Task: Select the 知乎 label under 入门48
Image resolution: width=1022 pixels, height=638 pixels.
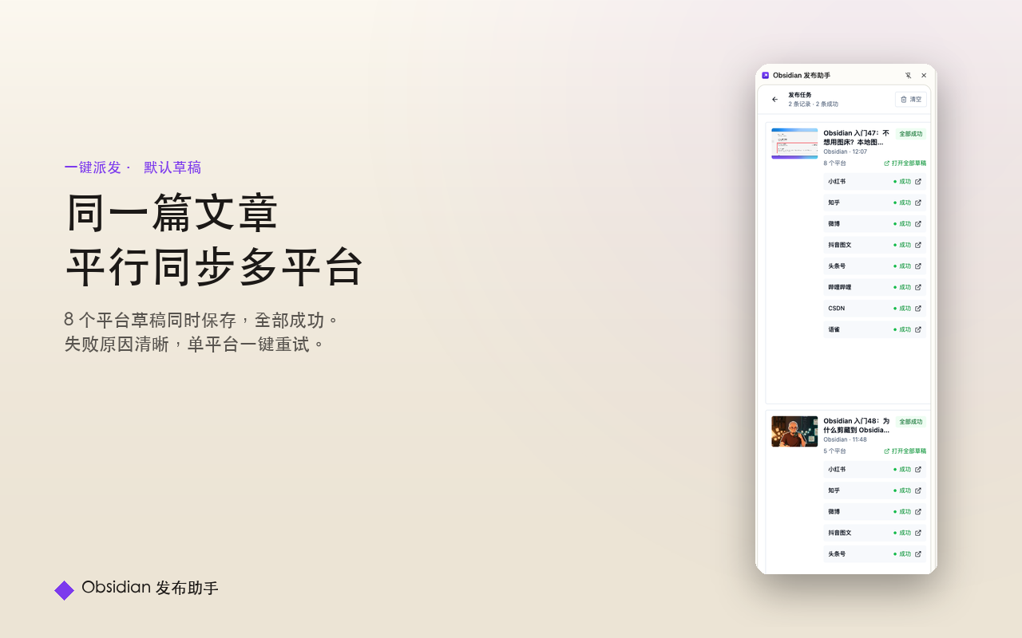Action: click(834, 490)
